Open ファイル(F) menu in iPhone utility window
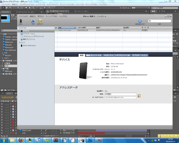This screenshot has height=143, width=179. coord(23,16)
